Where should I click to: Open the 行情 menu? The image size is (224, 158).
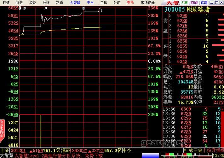tap(6, 3)
